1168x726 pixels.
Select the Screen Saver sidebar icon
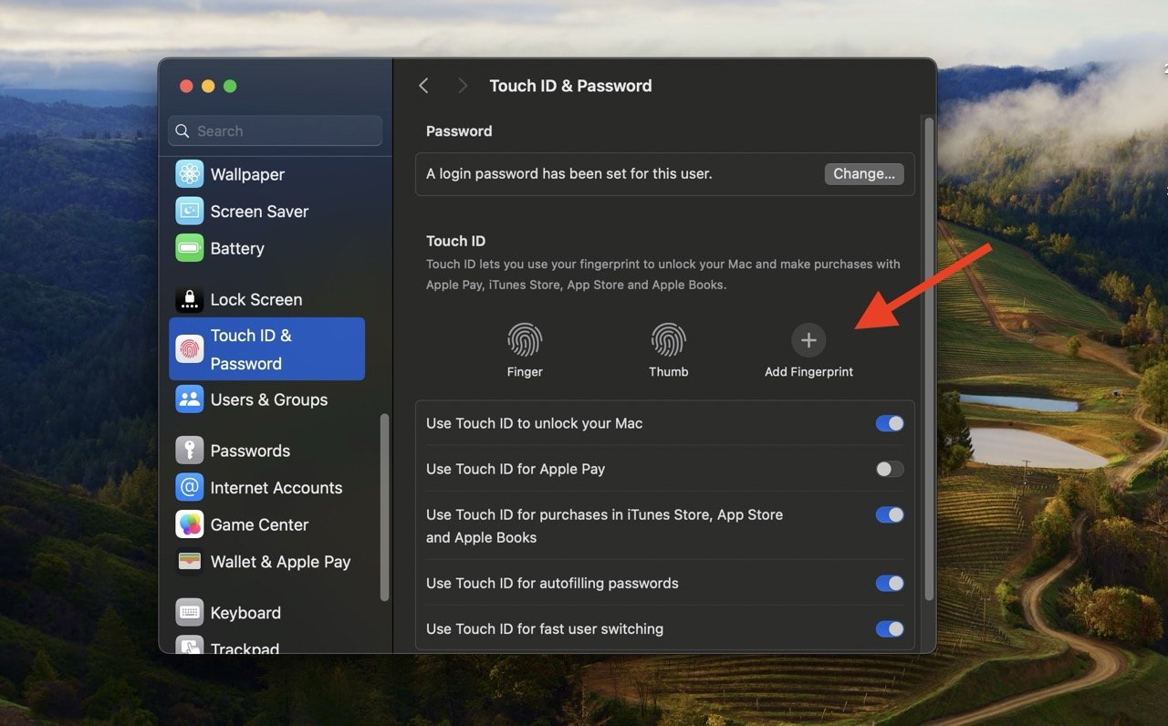click(x=190, y=212)
